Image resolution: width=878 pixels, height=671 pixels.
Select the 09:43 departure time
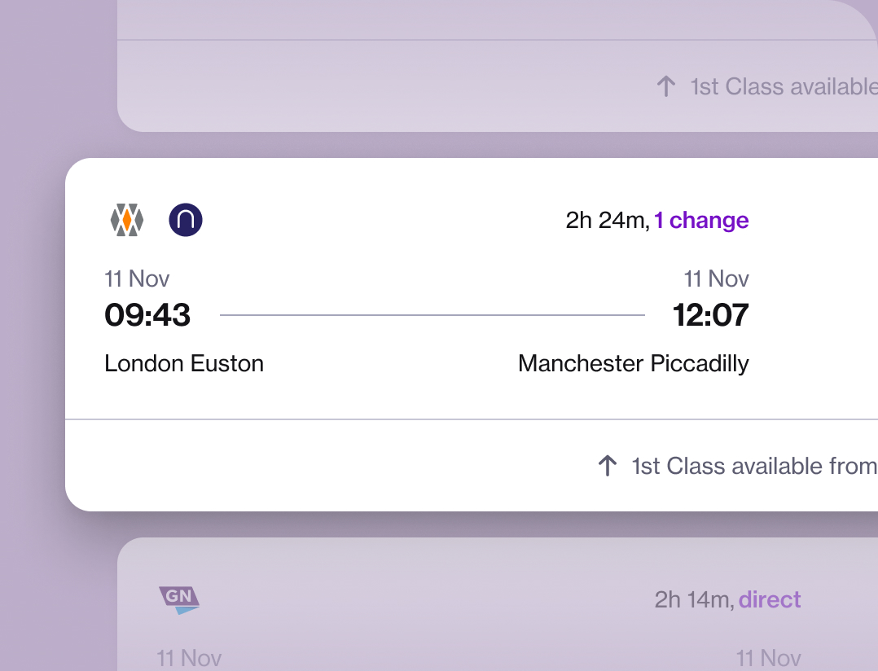[x=147, y=315]
